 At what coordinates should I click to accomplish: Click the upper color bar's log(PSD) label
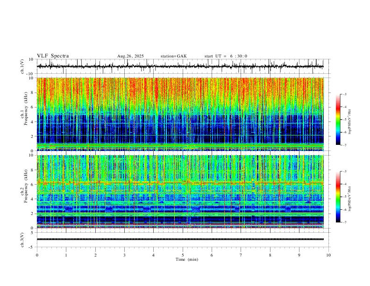[350, 122]
